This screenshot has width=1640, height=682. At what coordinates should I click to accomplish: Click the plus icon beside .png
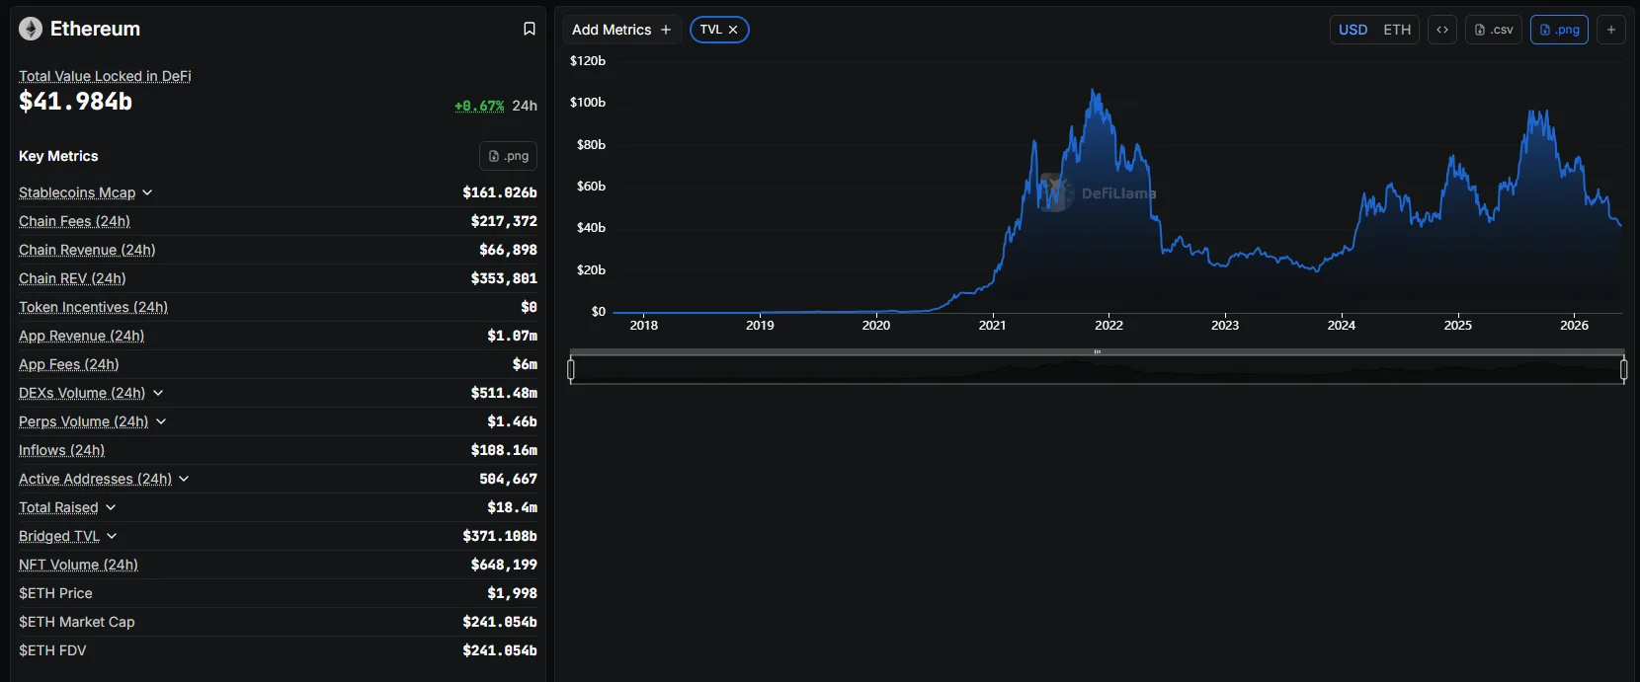[1611, 30]
